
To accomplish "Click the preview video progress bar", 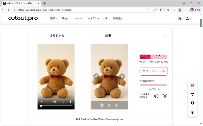I will tap(153, 57).
